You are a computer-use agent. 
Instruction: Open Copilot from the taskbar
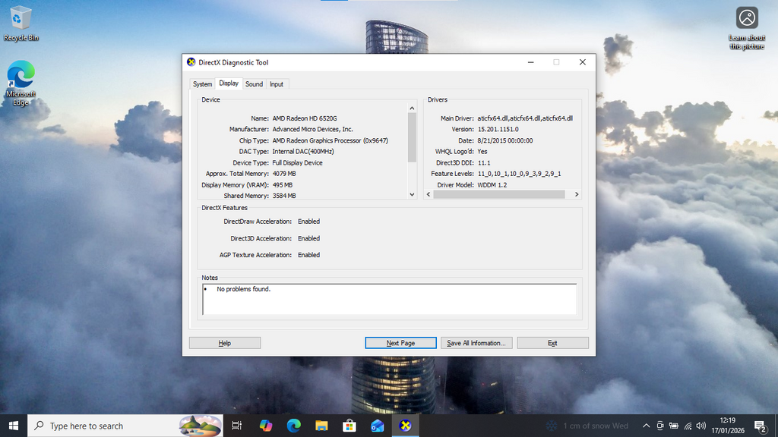point(266,426)
